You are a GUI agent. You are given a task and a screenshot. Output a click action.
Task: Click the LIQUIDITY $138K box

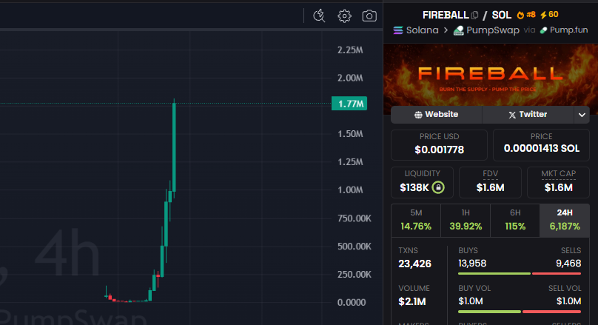pyautogui.click(x=422, y=182)
